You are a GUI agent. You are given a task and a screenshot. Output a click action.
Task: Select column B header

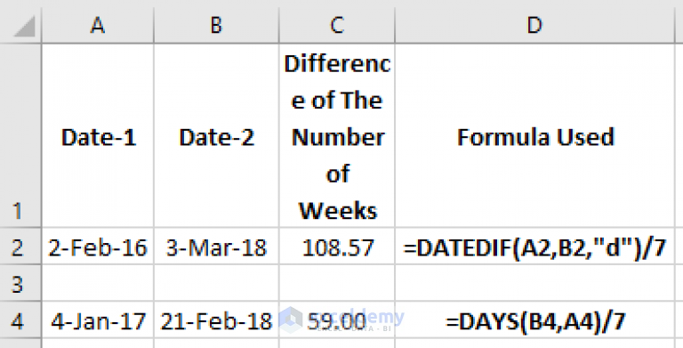click(x=216, y=26)
